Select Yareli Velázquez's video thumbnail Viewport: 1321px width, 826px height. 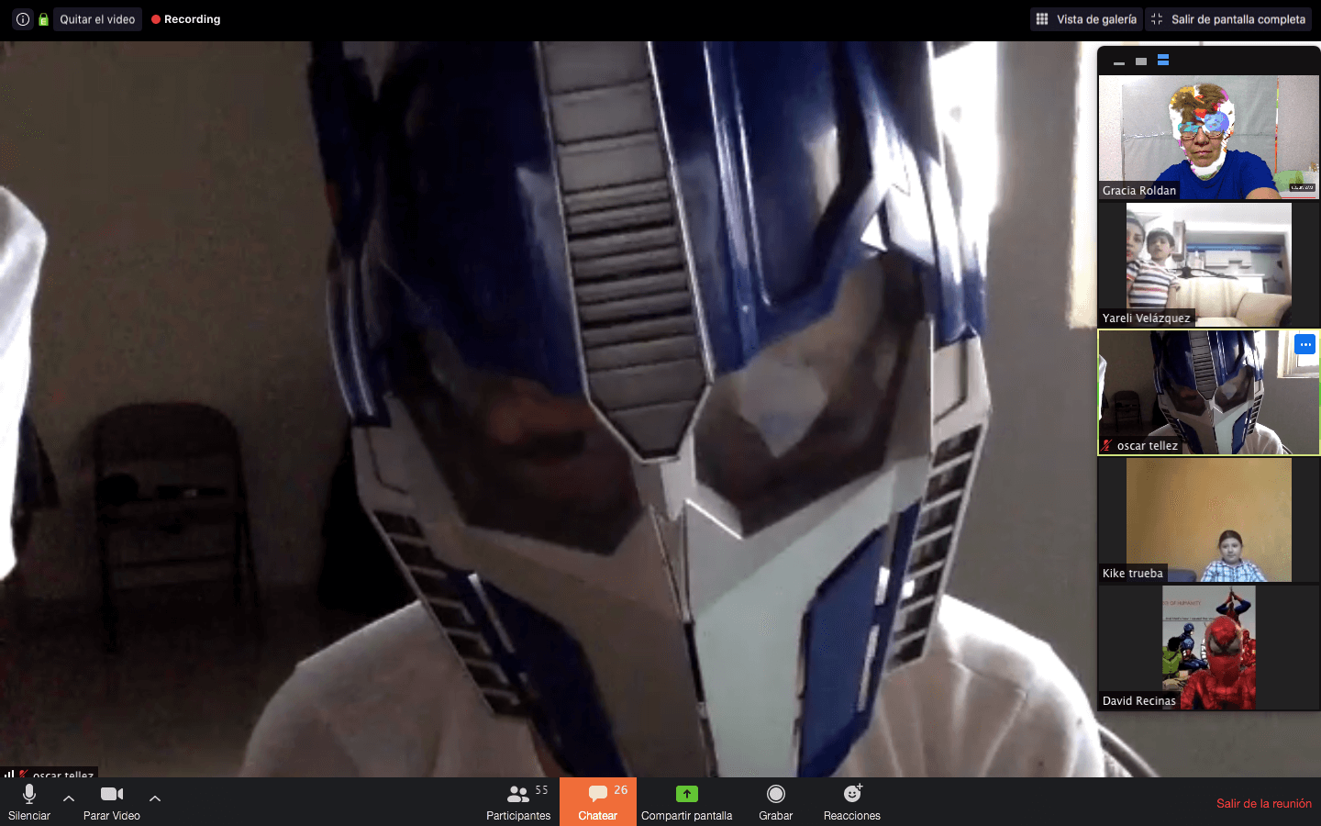coord(1209,264)
